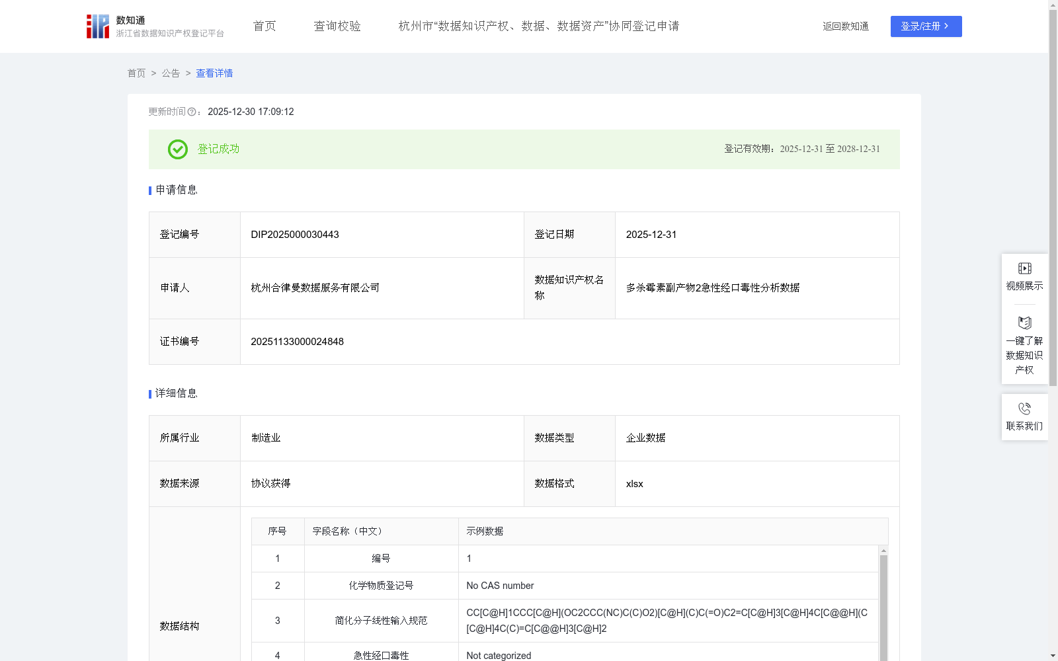The image size is (1058, 661).
Task: Select the Not categorized sample value
Action: (499, 656)
